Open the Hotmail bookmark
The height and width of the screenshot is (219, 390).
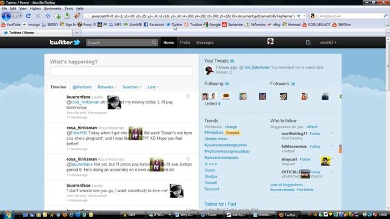(291, 24)
